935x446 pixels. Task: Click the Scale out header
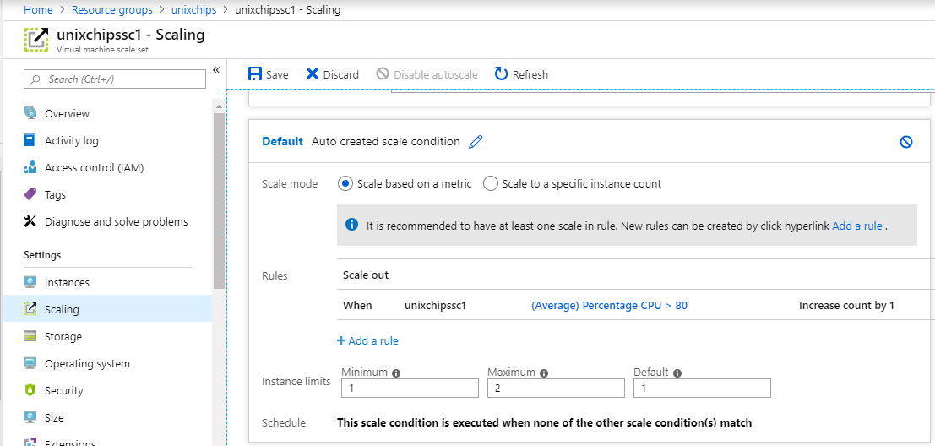pos(366,275)
